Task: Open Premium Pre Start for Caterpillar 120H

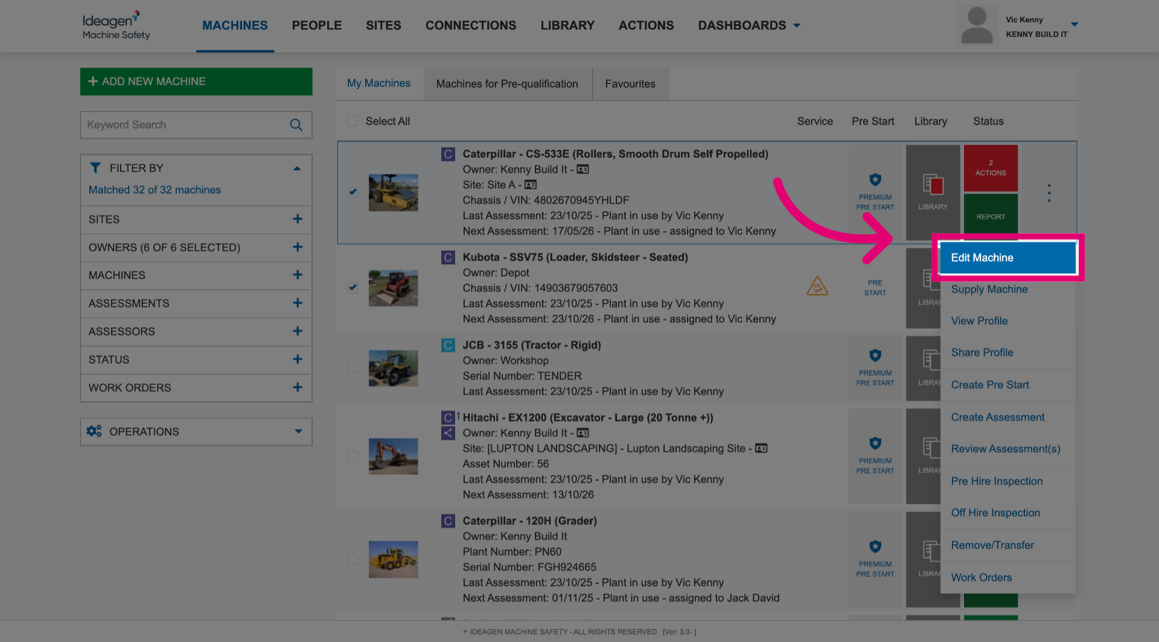Action: click(x=875, y=559)
